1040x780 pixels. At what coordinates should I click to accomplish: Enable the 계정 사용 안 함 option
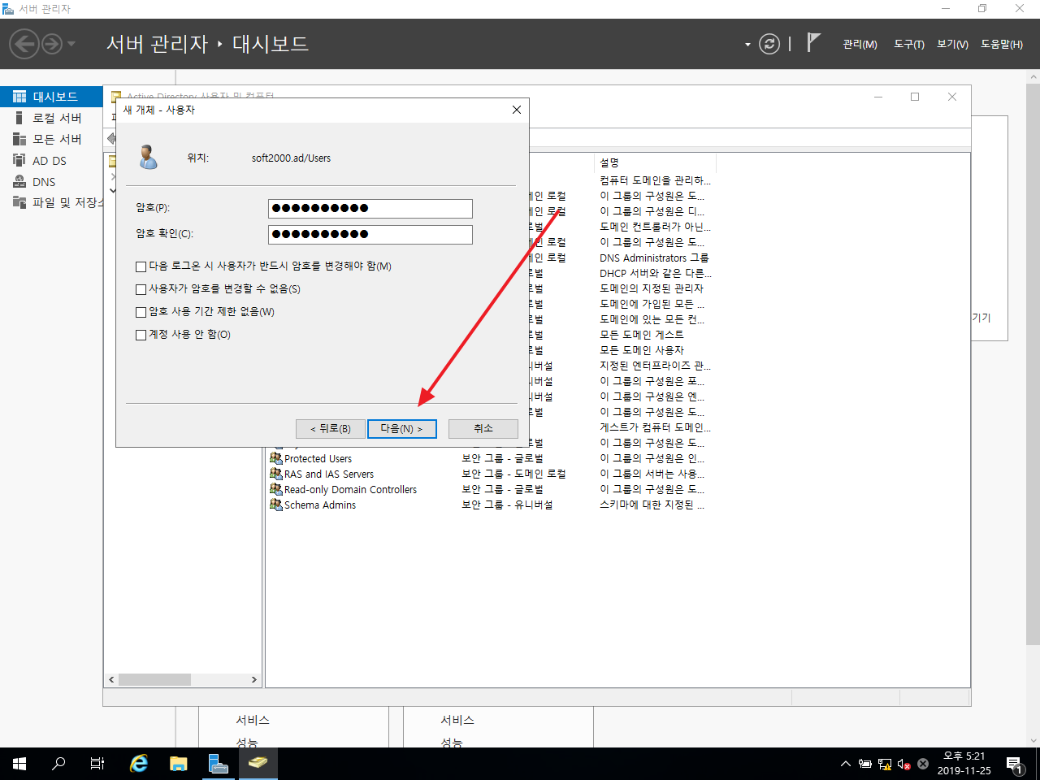click(141, 334)
